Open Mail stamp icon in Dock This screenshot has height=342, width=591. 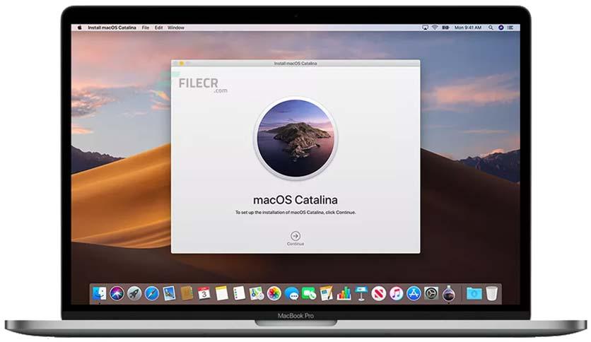pos(169,293)
